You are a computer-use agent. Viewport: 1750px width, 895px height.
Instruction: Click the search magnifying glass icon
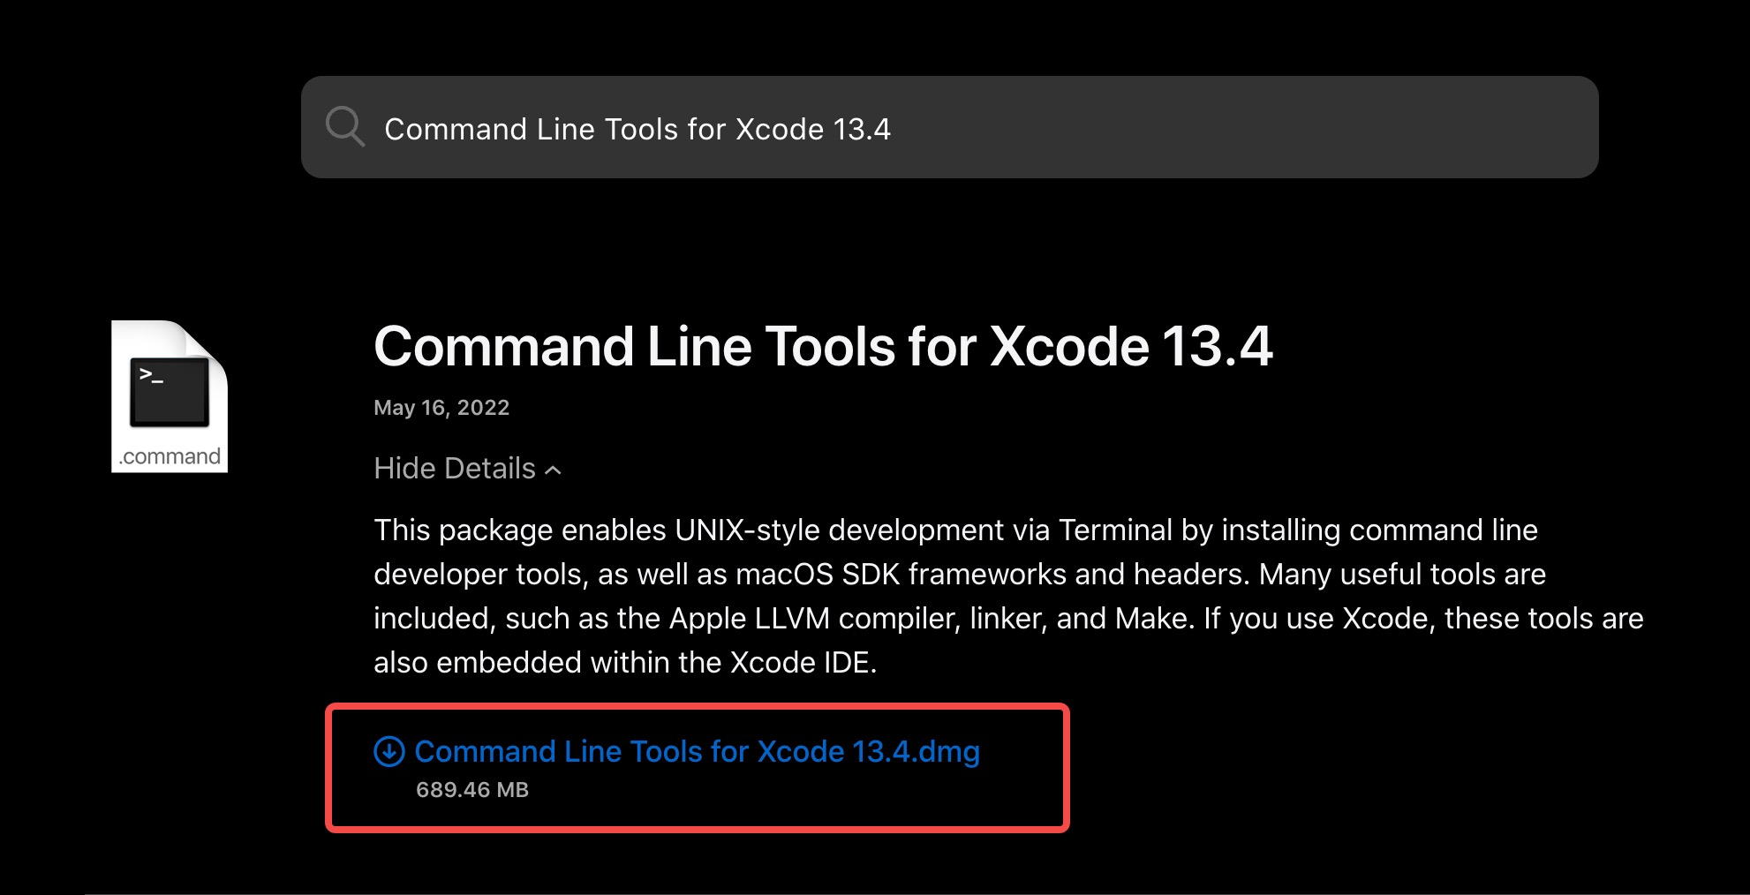pyautogui.click(x=344, y=127)
